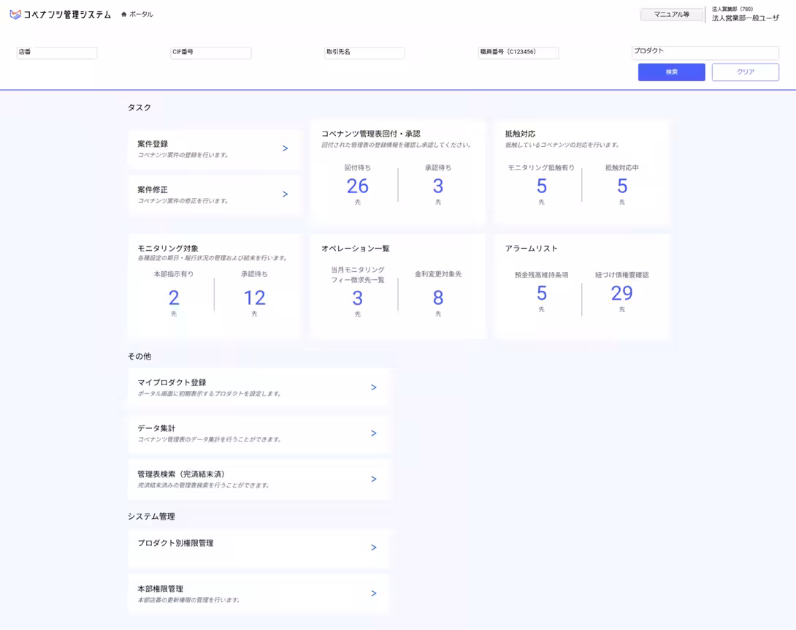Viewport: 796px width, 630px height.
Task: Focus the 店番 input field
Action: tap(57, 53)
